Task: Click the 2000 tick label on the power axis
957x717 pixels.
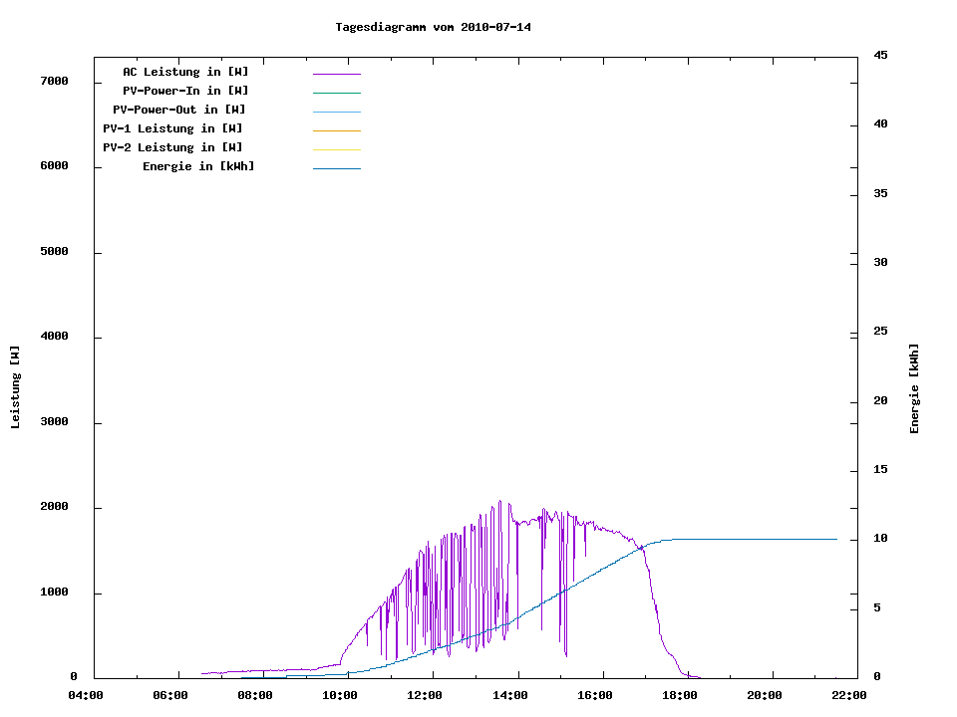Action: [54, 508]
